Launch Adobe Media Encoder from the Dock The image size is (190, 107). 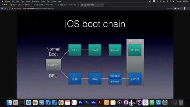(94, 103)
